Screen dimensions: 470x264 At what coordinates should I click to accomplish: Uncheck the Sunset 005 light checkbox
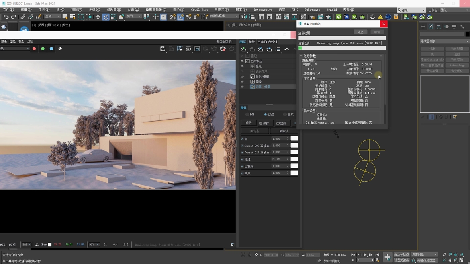(x=242, y=146)
